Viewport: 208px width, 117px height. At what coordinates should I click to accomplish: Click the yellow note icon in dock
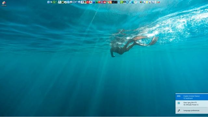tap(147, 2)
